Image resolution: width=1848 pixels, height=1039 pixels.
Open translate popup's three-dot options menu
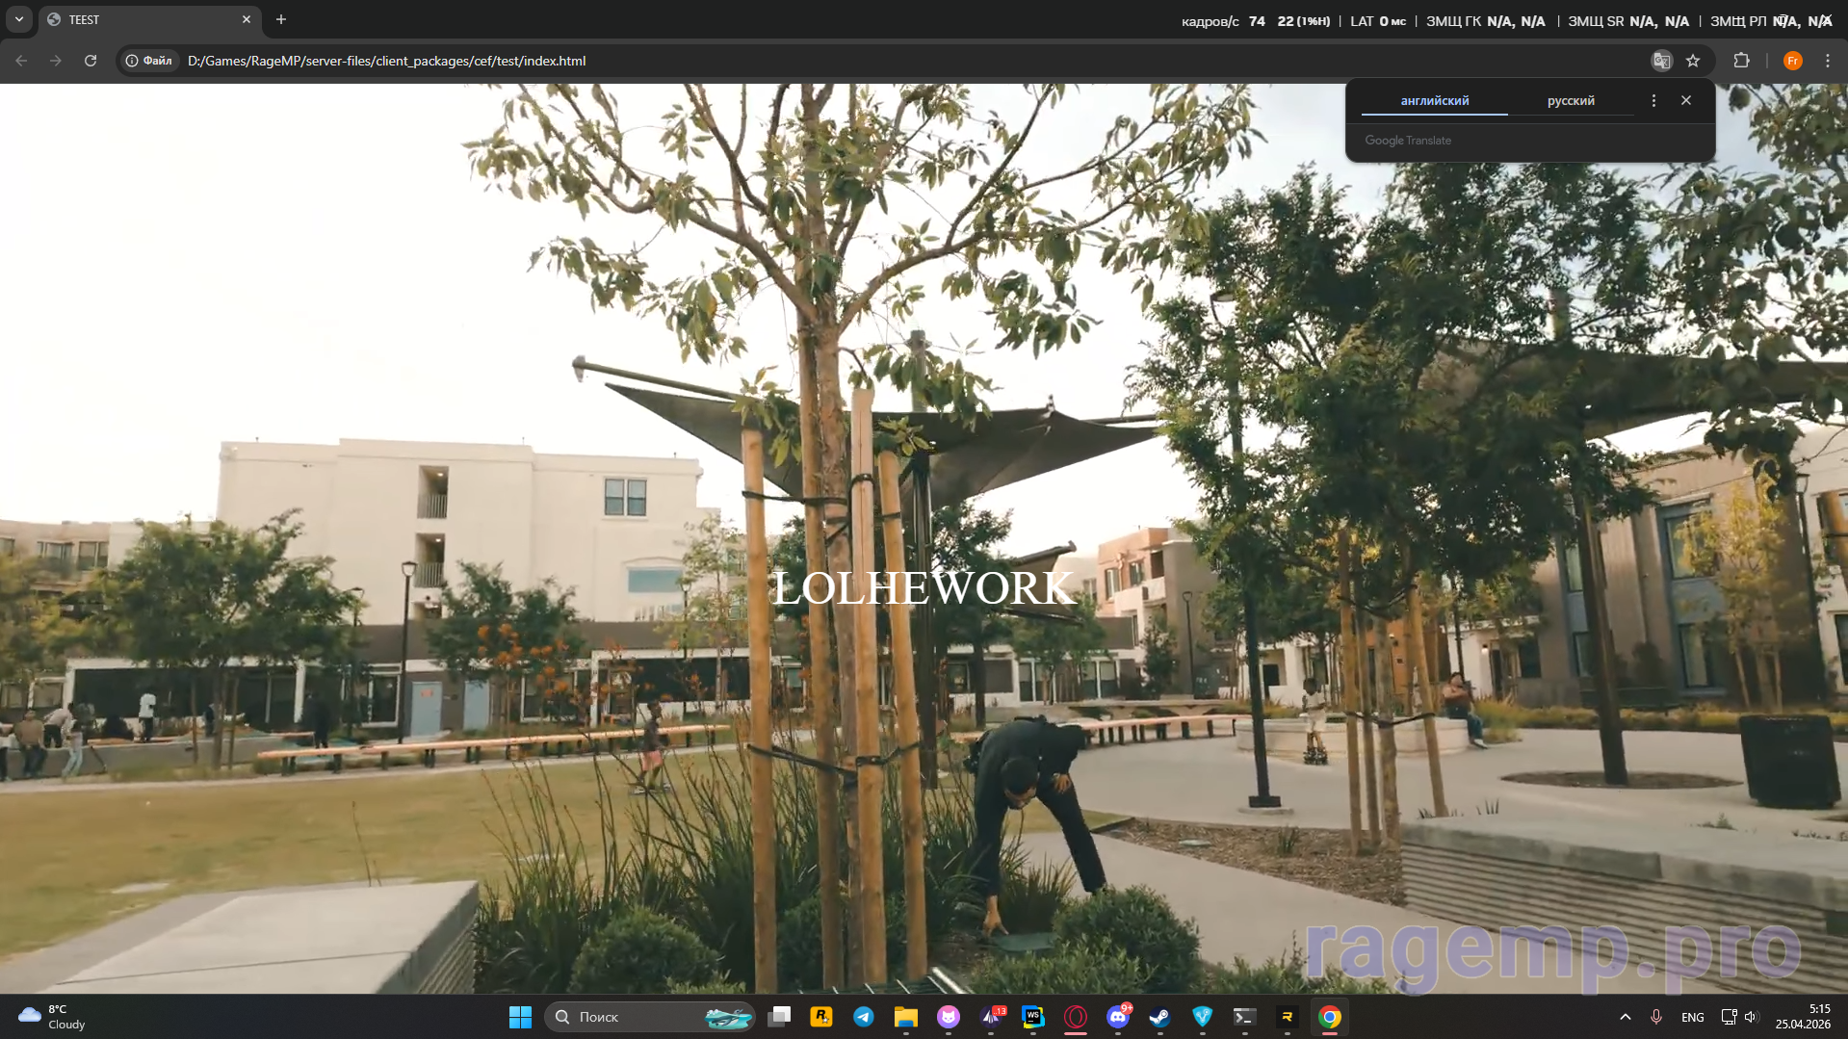pyautogui.click(x=1653, y=100)
